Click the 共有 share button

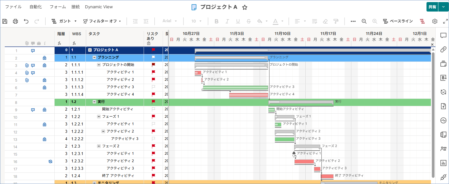432,7
